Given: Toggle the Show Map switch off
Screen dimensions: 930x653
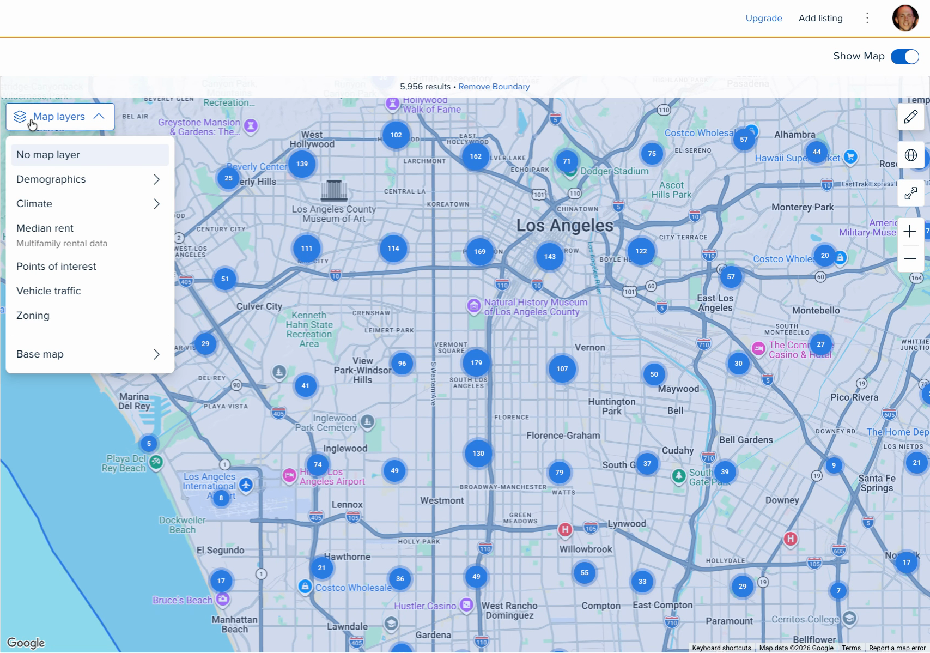Looking at the screenshot, I should tap(905, 57).
